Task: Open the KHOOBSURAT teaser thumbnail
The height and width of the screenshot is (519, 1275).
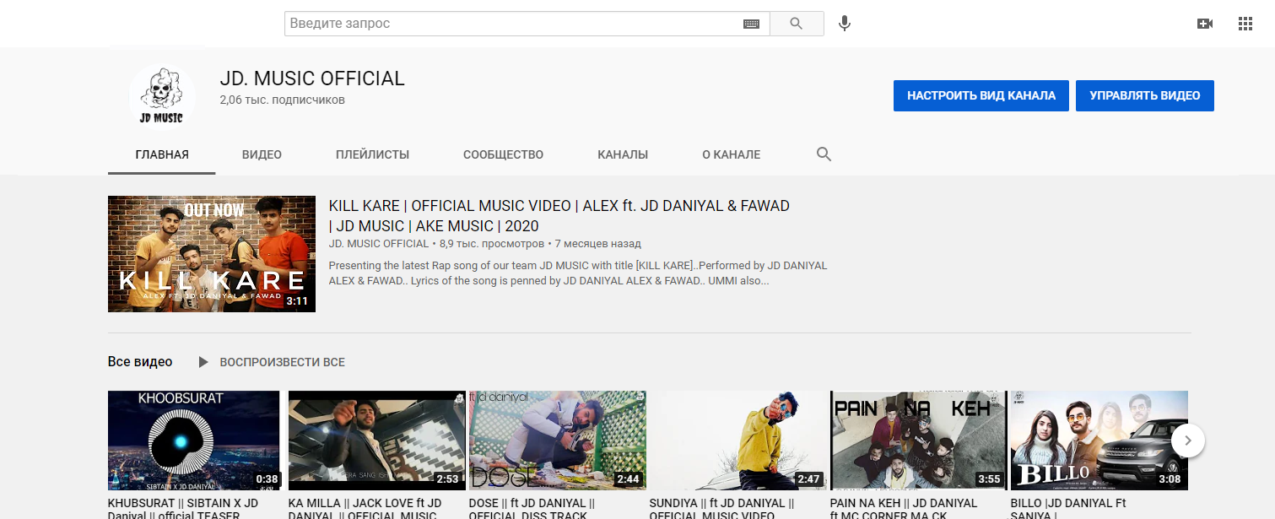Action: point(194,440)
